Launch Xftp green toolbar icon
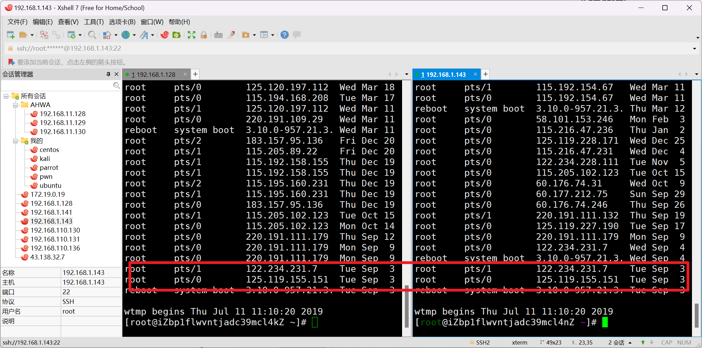 [177, 35]
